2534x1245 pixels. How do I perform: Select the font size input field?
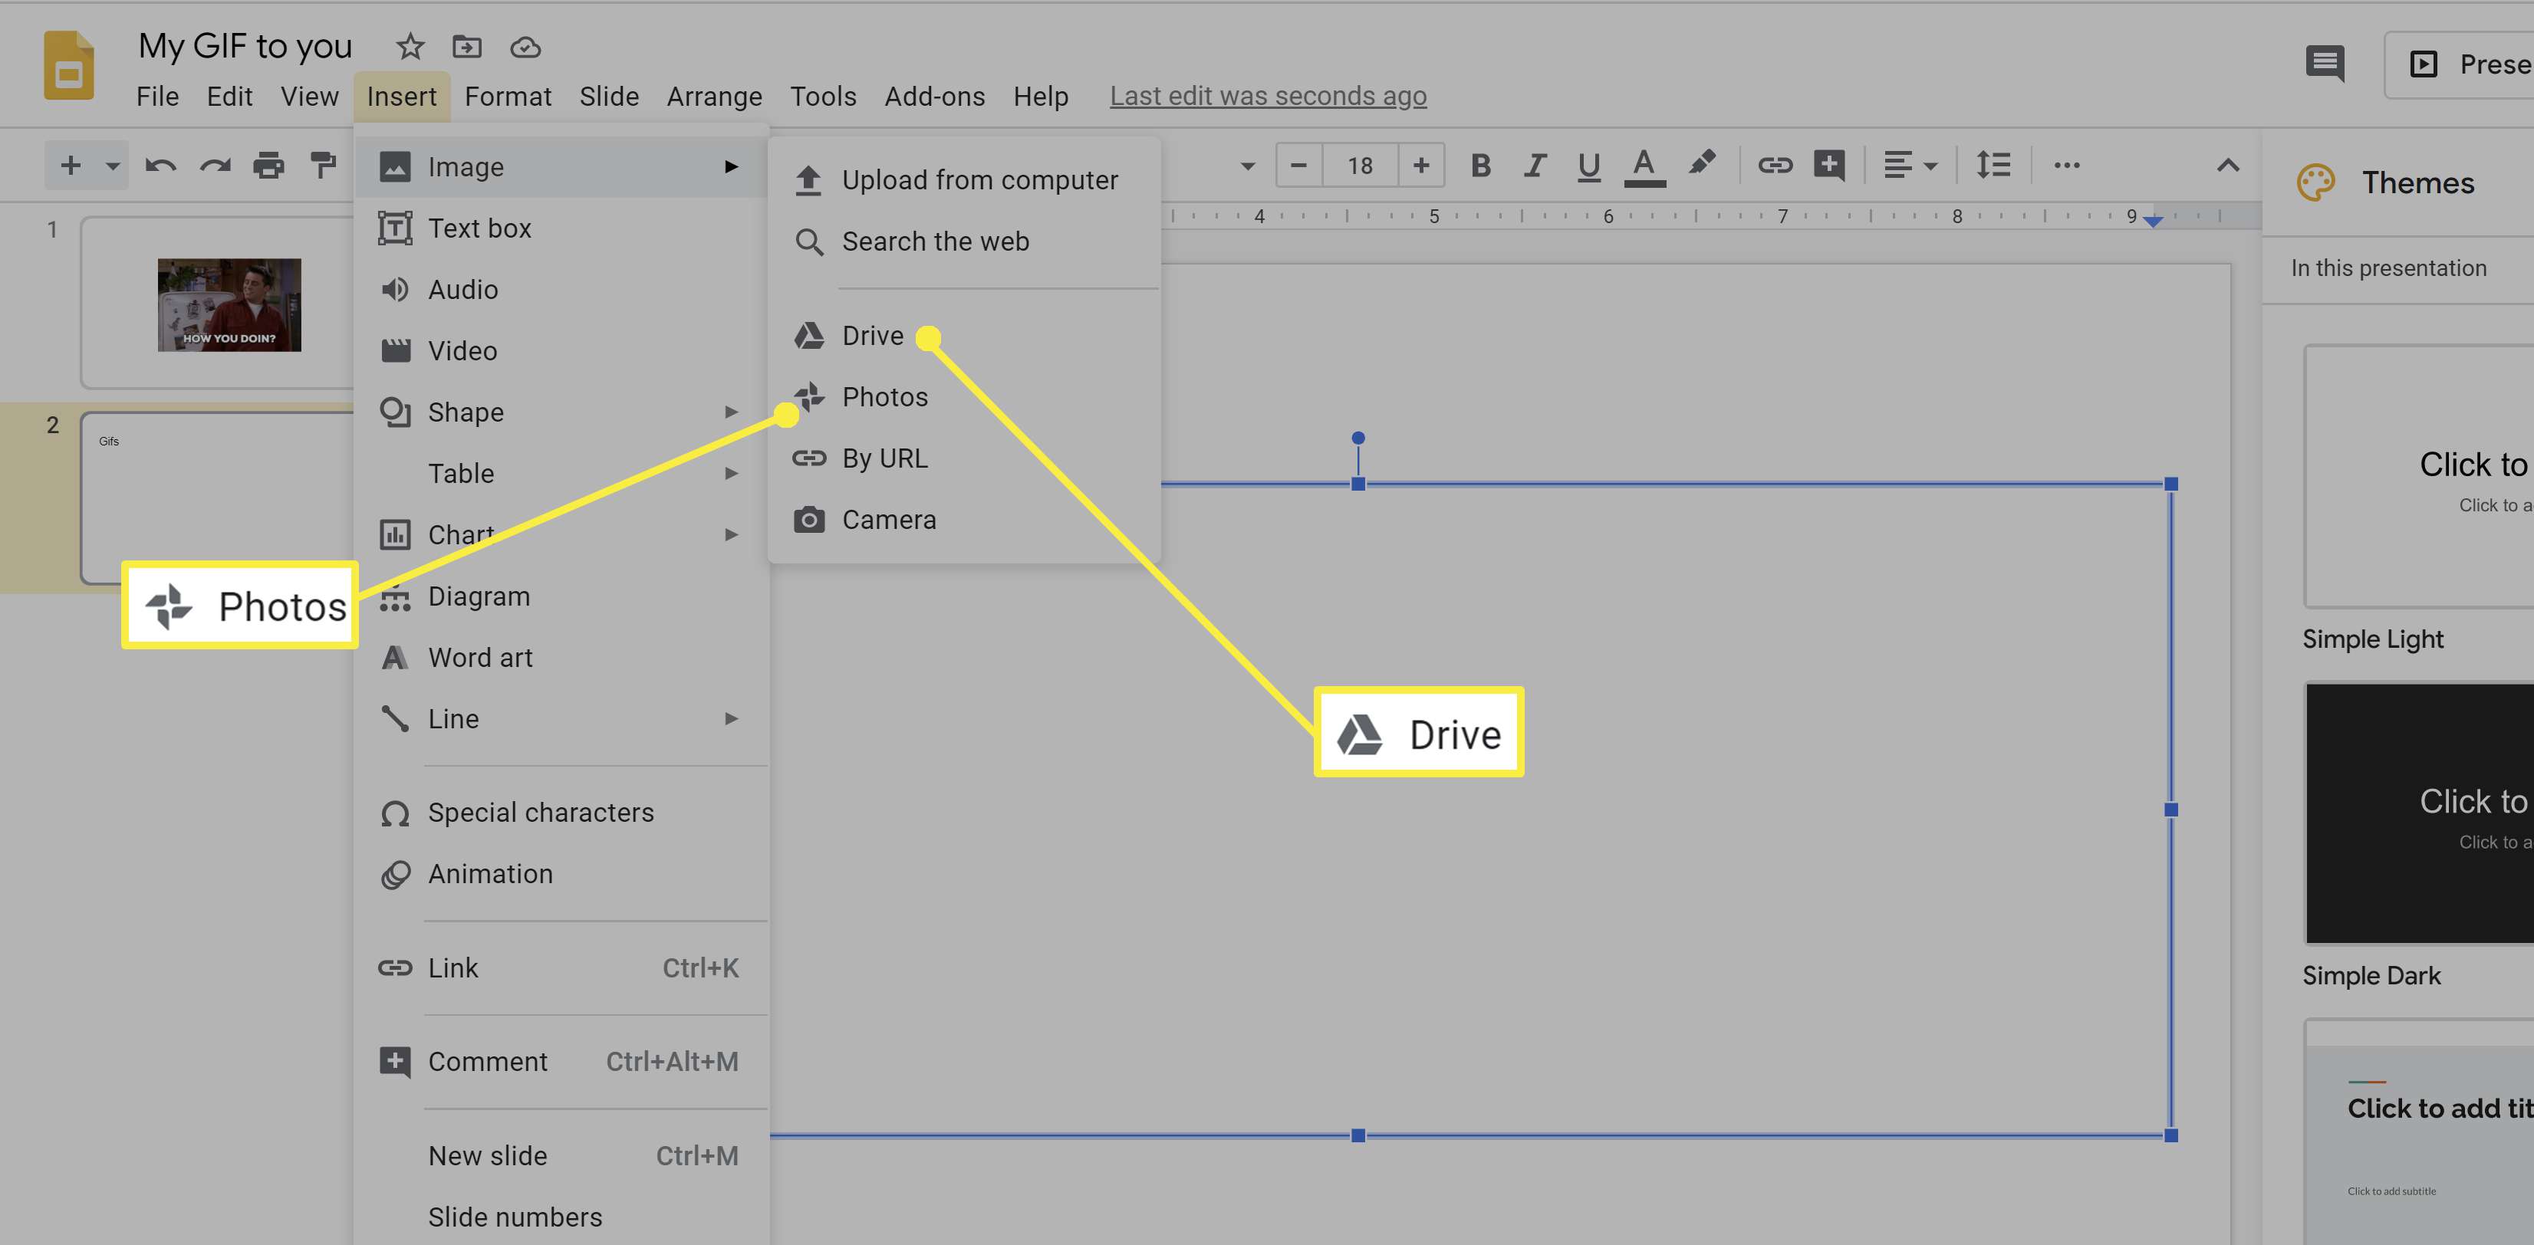point(1357,166)
